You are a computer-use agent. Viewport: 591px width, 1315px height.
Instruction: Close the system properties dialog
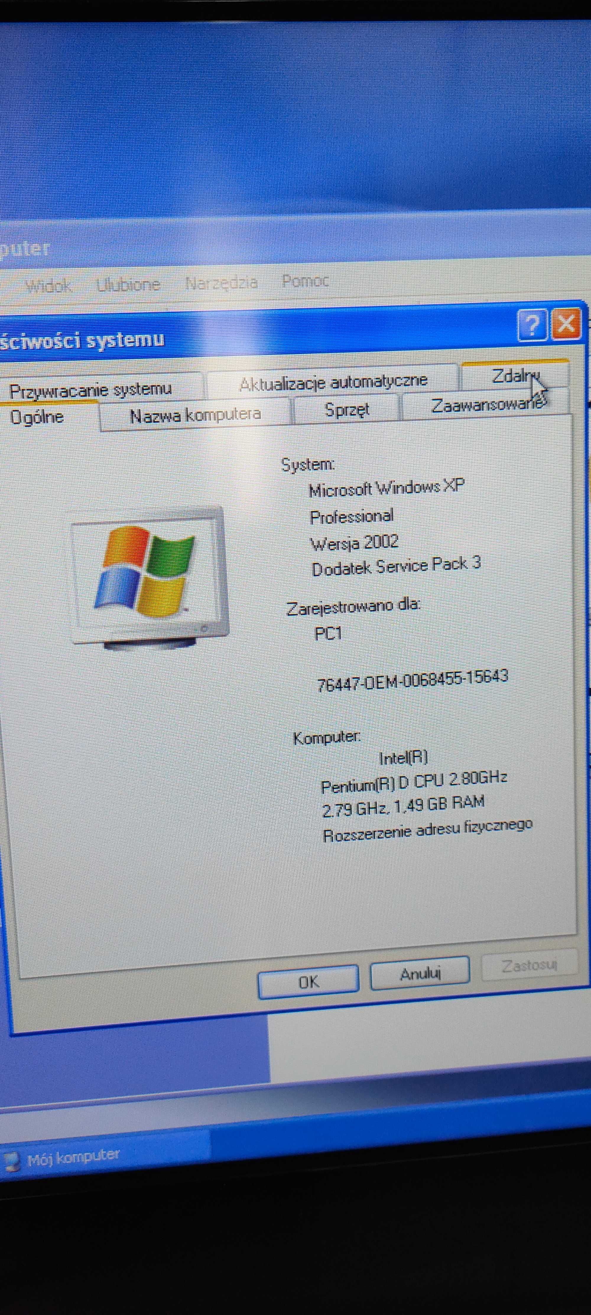566,323
